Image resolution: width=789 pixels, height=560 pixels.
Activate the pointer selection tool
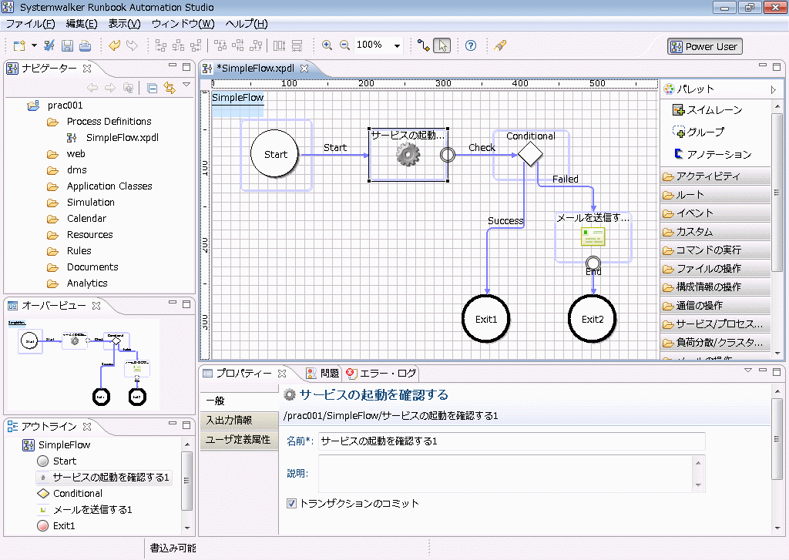tap(442, 45)
